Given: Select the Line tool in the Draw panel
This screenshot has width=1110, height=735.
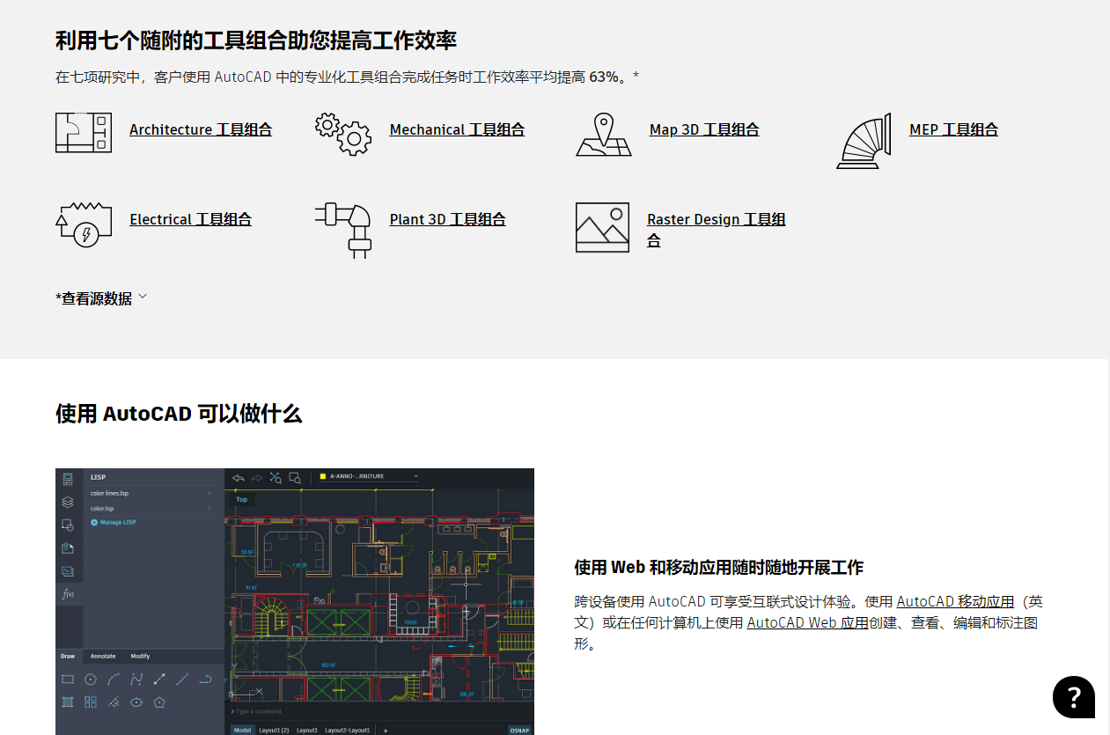Looking at the screenshot, I should click(182, 680).
